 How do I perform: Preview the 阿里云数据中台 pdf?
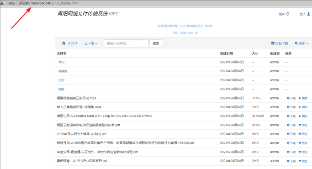303,125
